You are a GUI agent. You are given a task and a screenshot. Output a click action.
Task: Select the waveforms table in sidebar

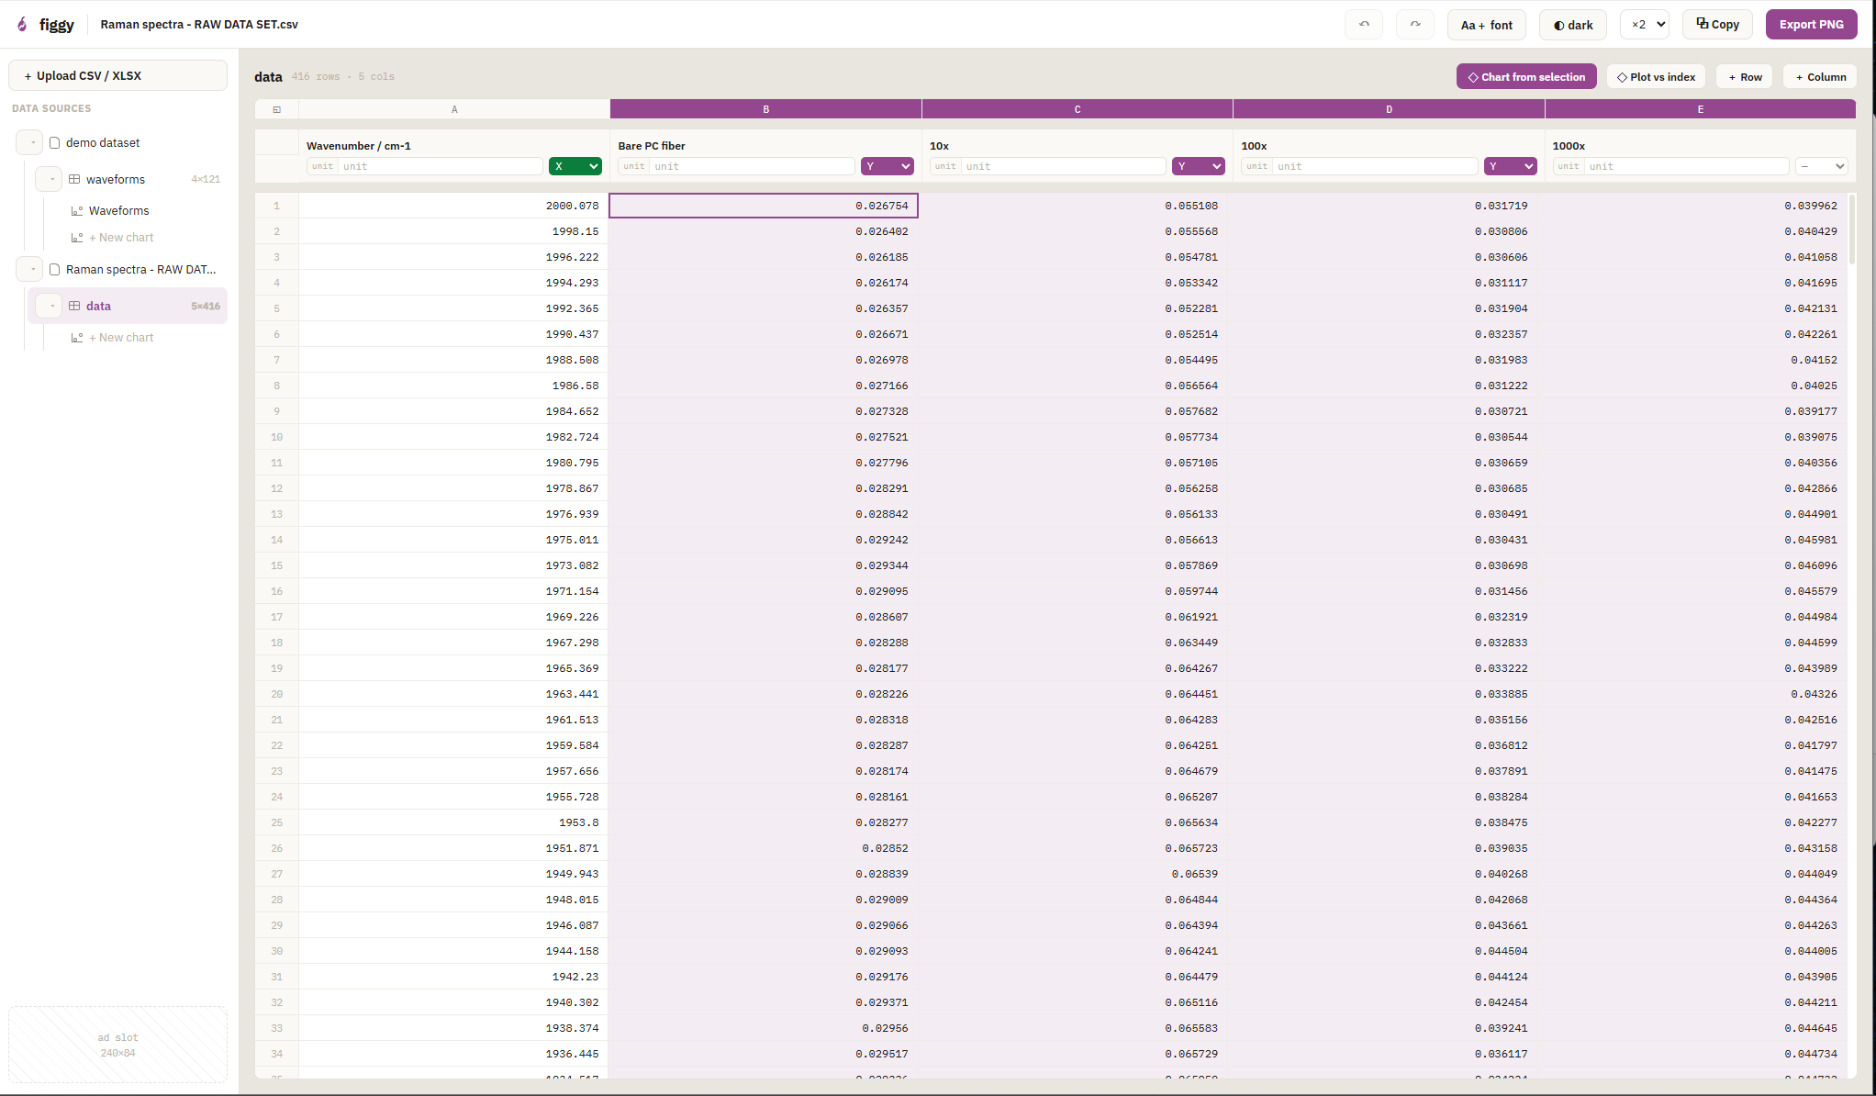[x=128, y=179]
